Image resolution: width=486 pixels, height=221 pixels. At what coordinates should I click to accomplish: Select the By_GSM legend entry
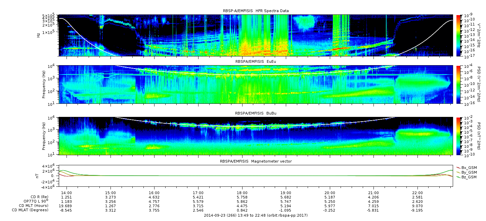pyautogui.click(x=469, y=172)
